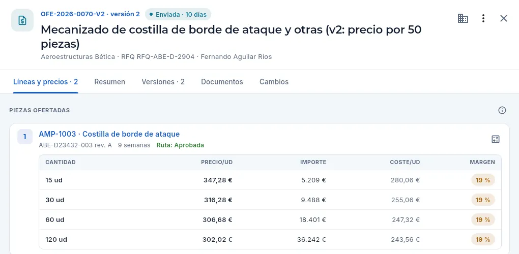The width and height of the screenshot is (519, 254).
Task: Select the 30 ud quantity cell
Action: pos(54,200)
